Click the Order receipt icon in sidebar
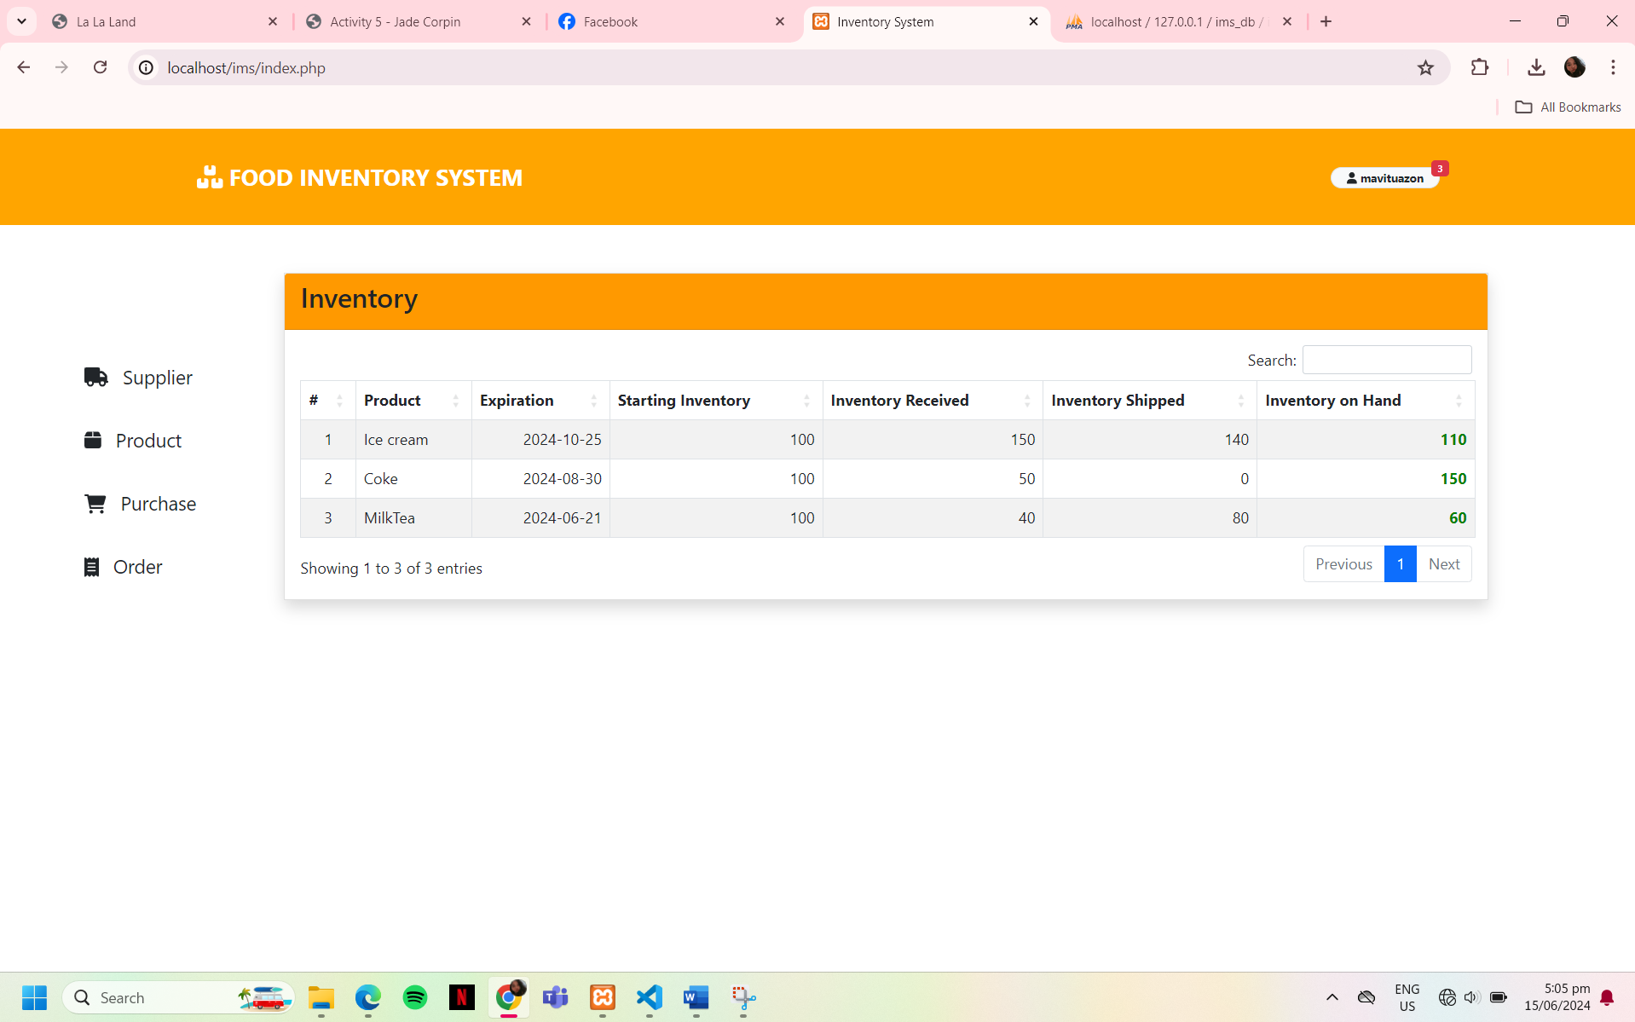The width and height of the screenshot is (1635, 1022). coord(91,567)
